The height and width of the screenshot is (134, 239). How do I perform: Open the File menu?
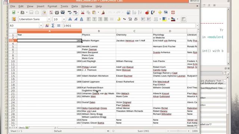point(13,6)
